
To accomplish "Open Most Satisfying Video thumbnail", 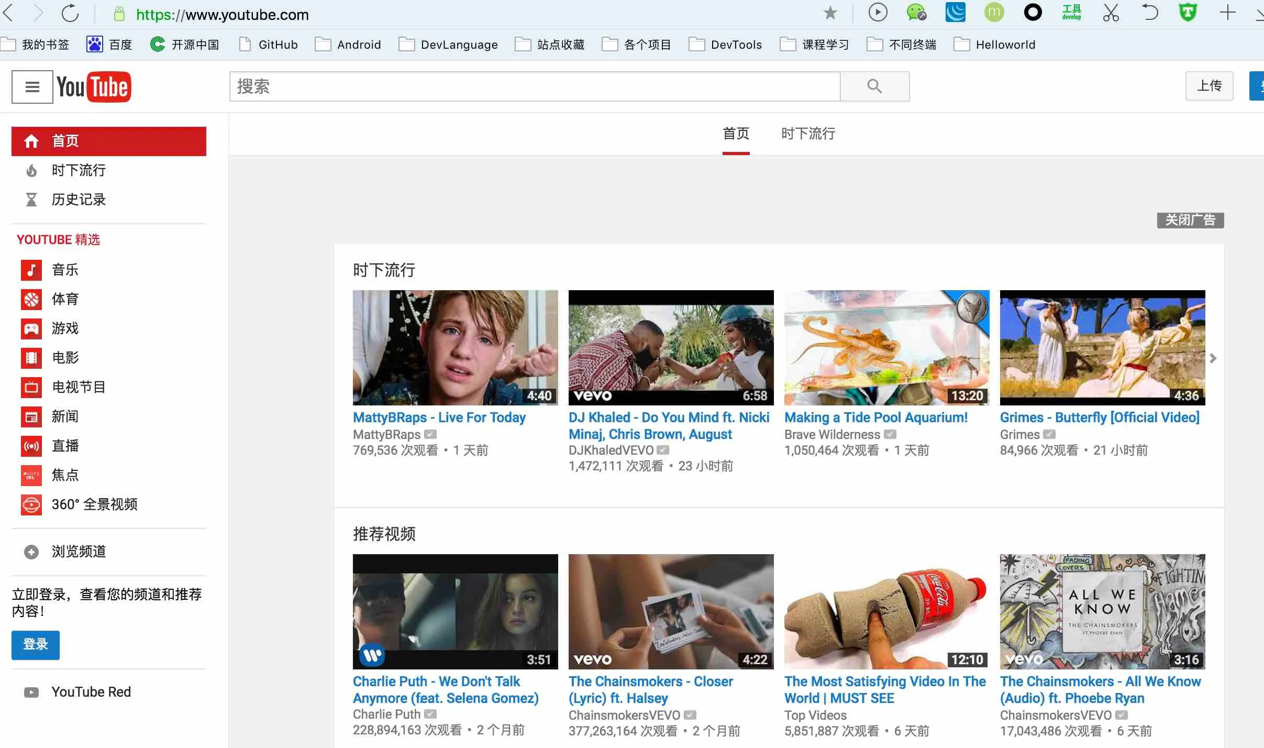I will 887,612.
